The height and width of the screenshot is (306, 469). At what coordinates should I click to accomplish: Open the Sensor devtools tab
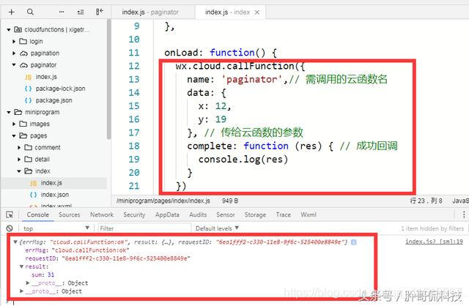[x=226, y=214]
